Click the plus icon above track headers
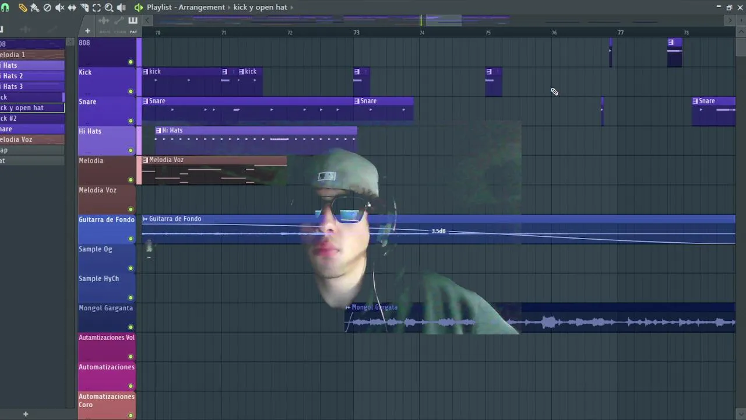This screenshot has width=746, height=420. pyautogui.click(x=87, y=31)
